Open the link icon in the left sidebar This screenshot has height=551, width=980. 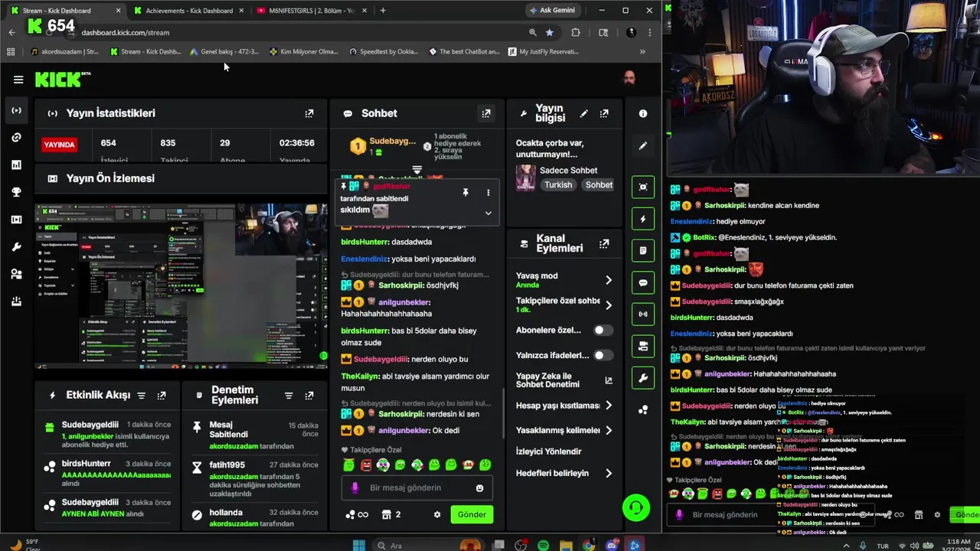[16, 138]
